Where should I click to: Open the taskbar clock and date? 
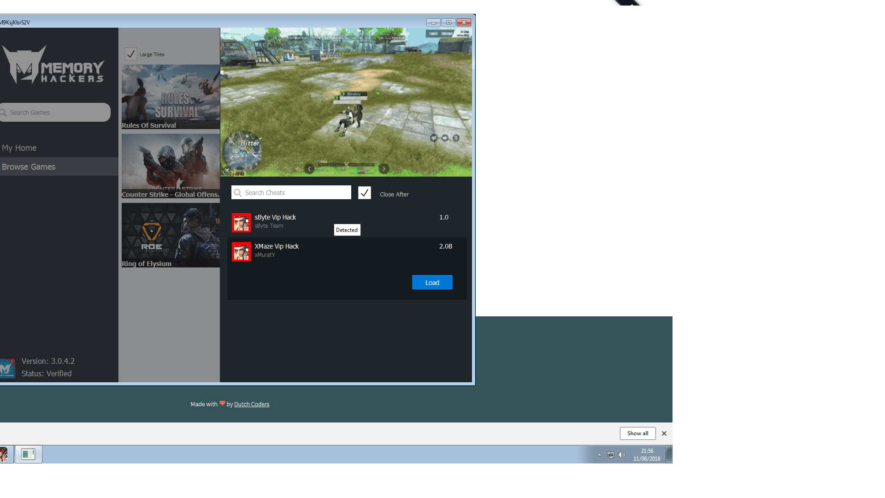click(x=647, y=455)
